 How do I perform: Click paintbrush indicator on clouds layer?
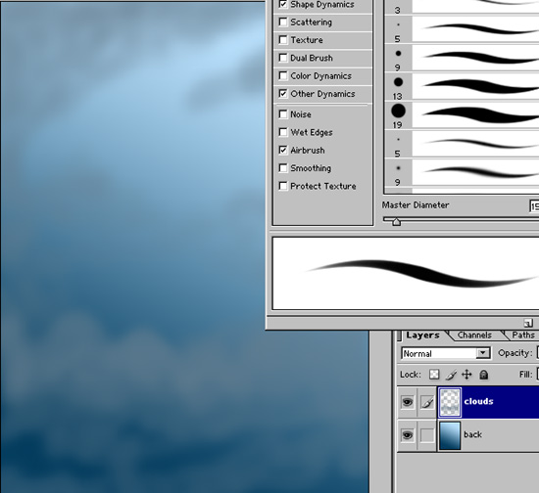[427, 402]
